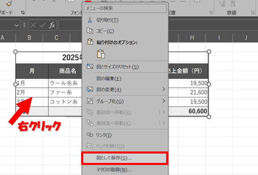Screen dimensions: 258x175
Task: Select コピー(C) from the context menu
Action: pyautogui.click(x=125, y=31)
